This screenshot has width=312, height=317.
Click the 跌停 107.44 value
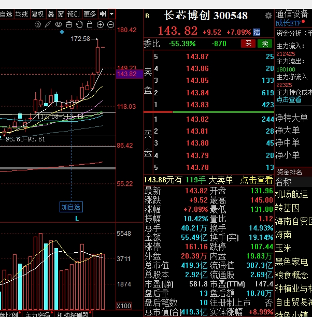tap(262, 247)
